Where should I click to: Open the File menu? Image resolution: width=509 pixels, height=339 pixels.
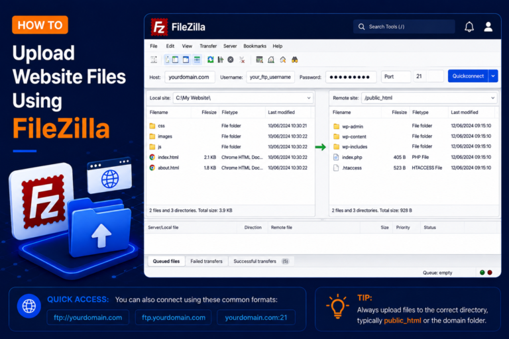tap(154, 46)
